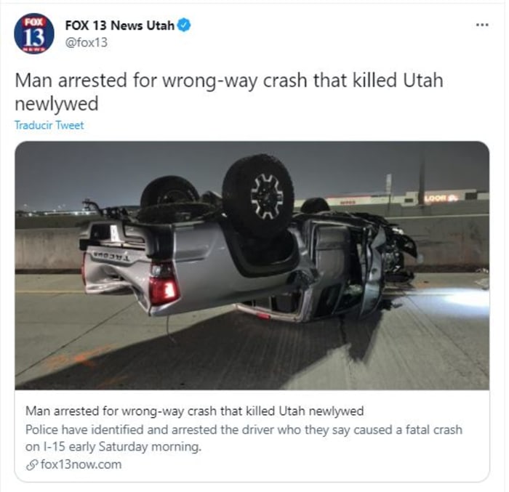Click the 'Police have identified' card description
509x492 pixels.
(x=244, y=430)
